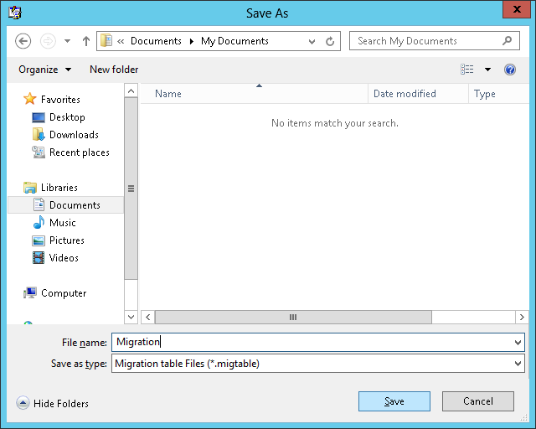Open the File name history dropdown
Image resolution: width=536 pixels, height=429 pixels.
tap(518, 342)
